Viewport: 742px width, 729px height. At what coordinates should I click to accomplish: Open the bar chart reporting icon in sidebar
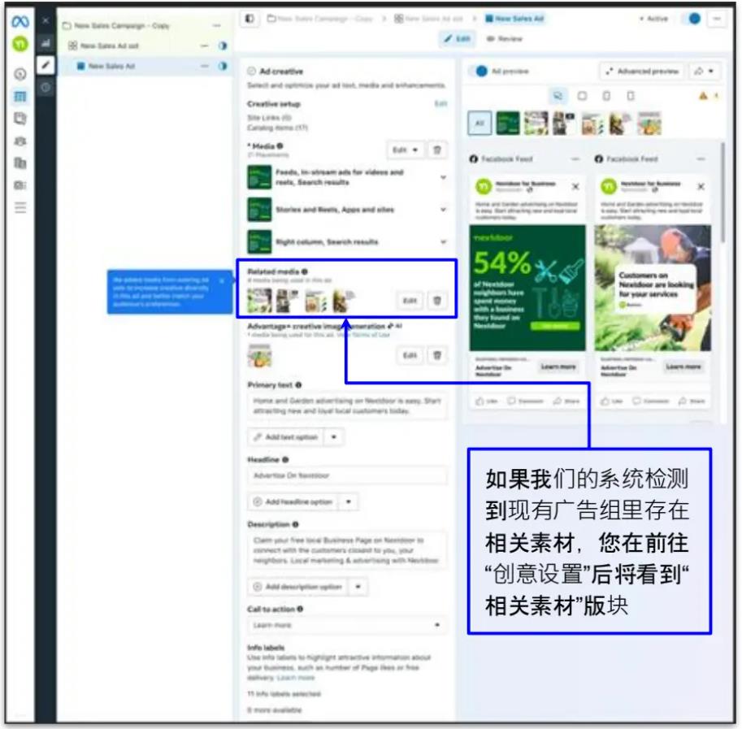point(46,41)
